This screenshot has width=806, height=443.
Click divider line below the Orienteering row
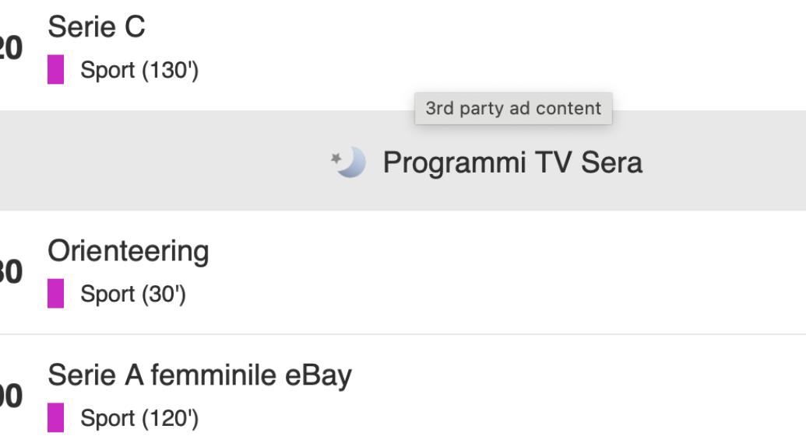(x=403, y=334)
